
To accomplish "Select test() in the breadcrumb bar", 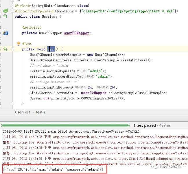I will coord(40,112).
